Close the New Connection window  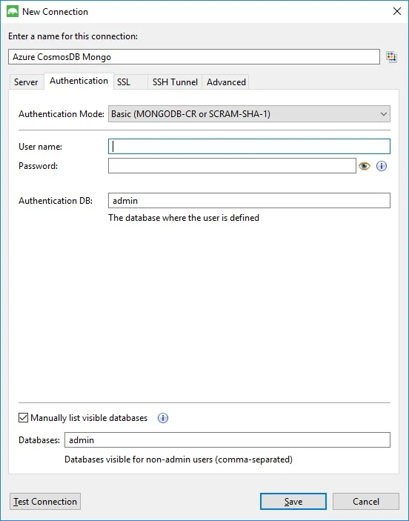pyautogui.click(x=396, y=12)
